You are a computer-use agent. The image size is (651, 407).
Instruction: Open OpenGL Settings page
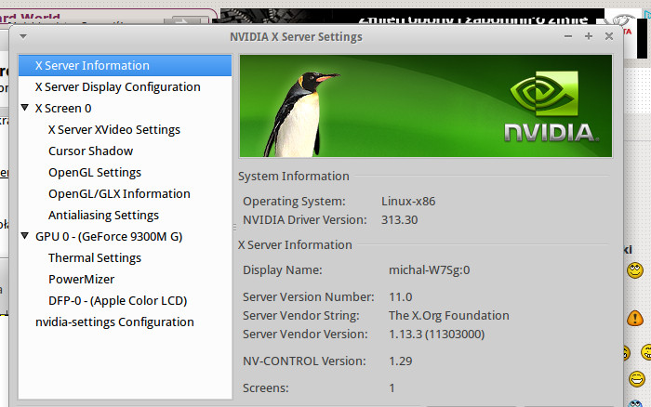click(95, 173)
